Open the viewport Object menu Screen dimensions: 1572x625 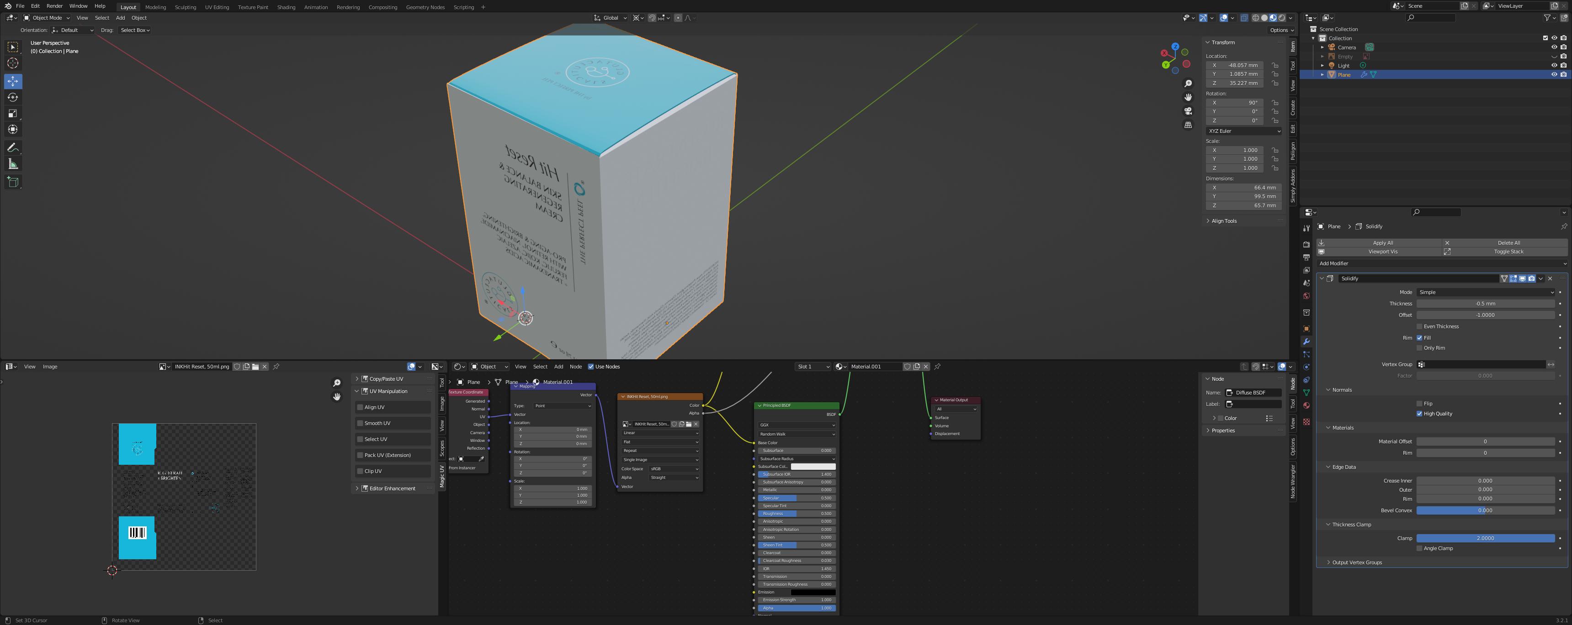[x=139, y=18]
